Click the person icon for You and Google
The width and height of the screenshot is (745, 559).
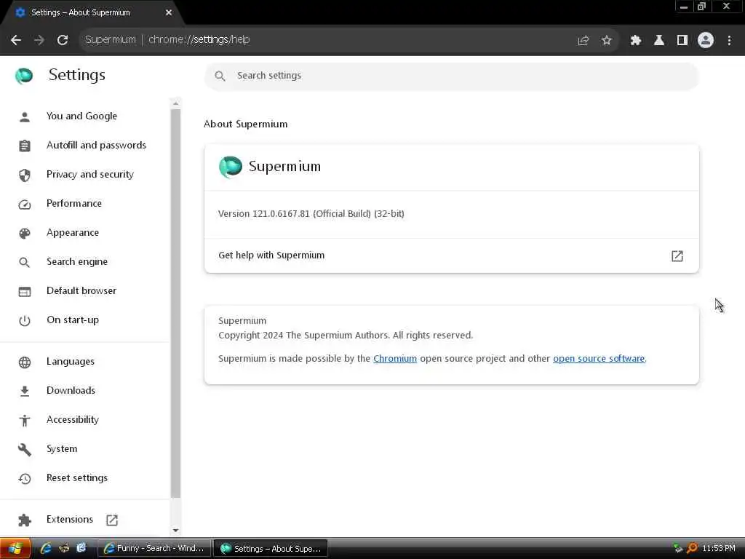[x=25, y=117]
